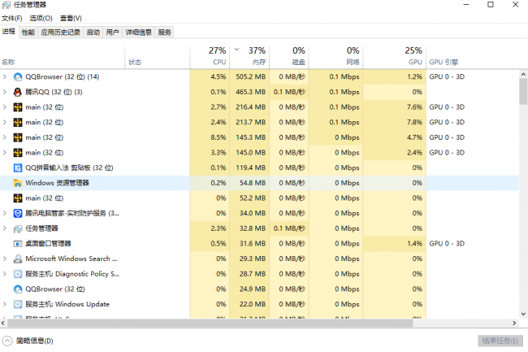Open the 文件(F) menu
This screenshot has width=528, height=352.
pos(12,18)
